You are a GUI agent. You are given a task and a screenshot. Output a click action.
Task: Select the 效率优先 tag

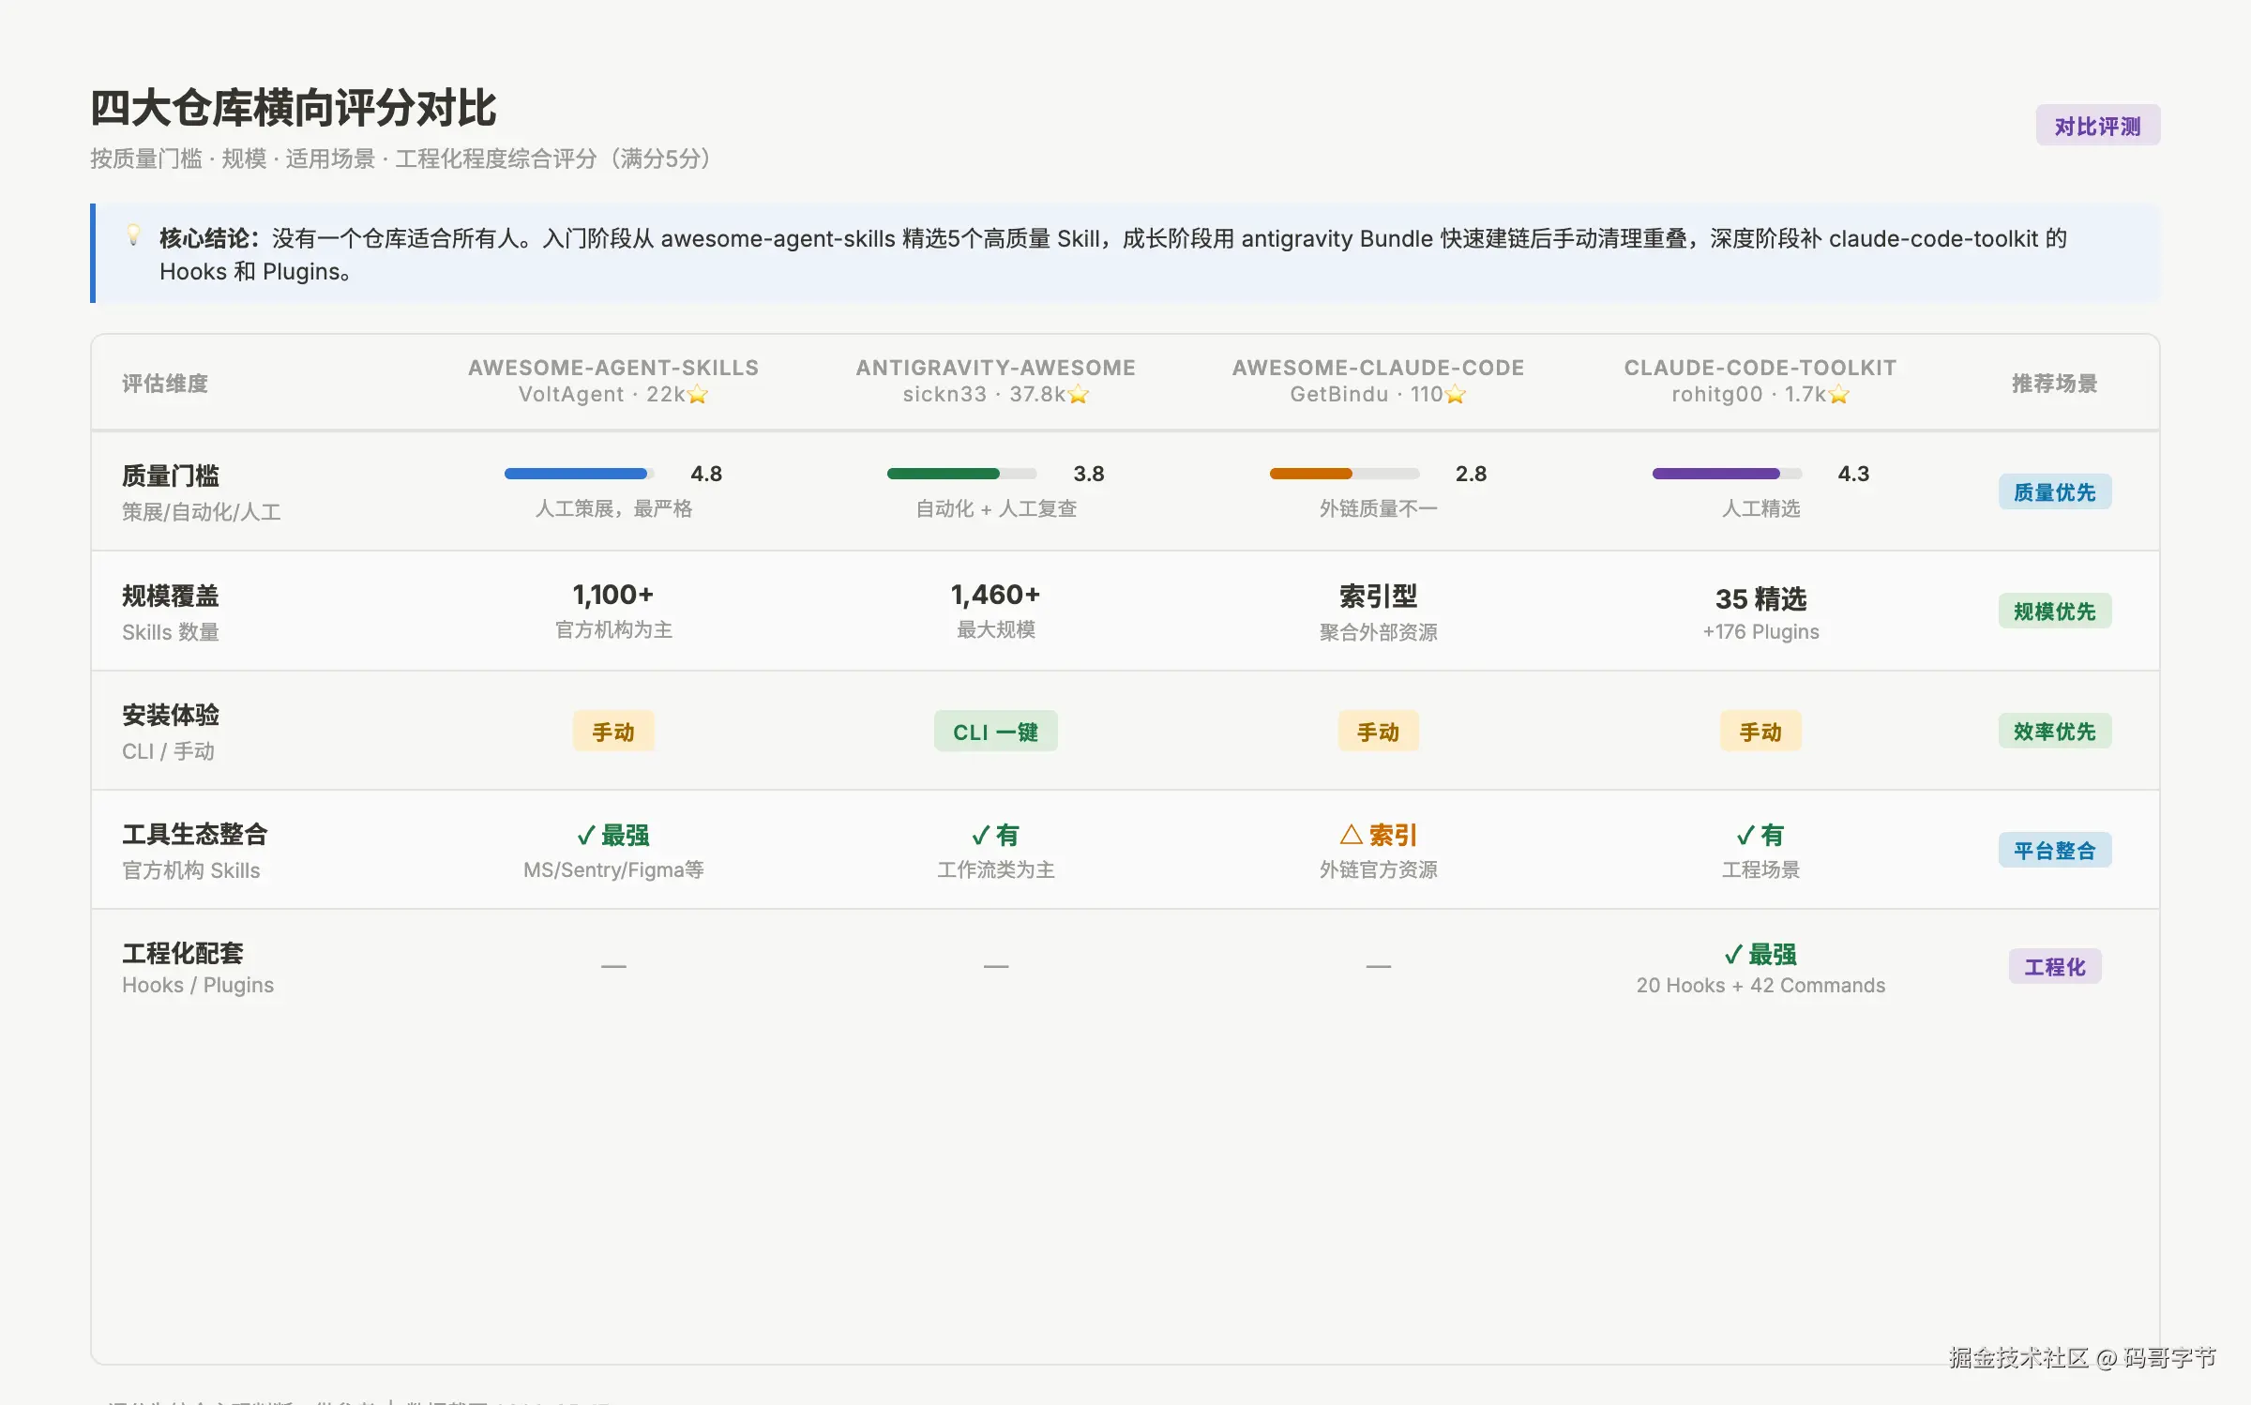coord(2054,732)
